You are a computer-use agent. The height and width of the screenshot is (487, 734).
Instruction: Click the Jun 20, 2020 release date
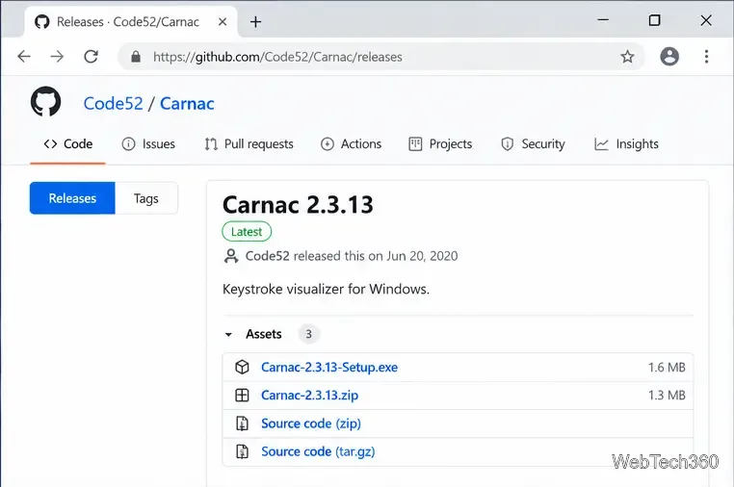422,256
